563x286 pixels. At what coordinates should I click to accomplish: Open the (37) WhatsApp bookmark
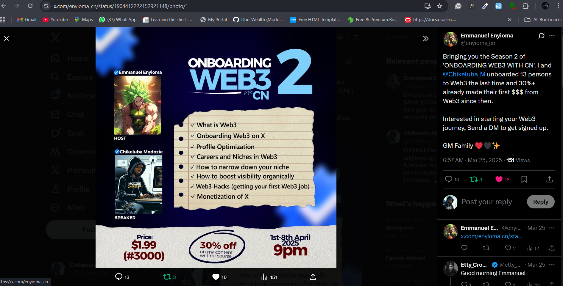pyautogui.click(x=118, y=20)
